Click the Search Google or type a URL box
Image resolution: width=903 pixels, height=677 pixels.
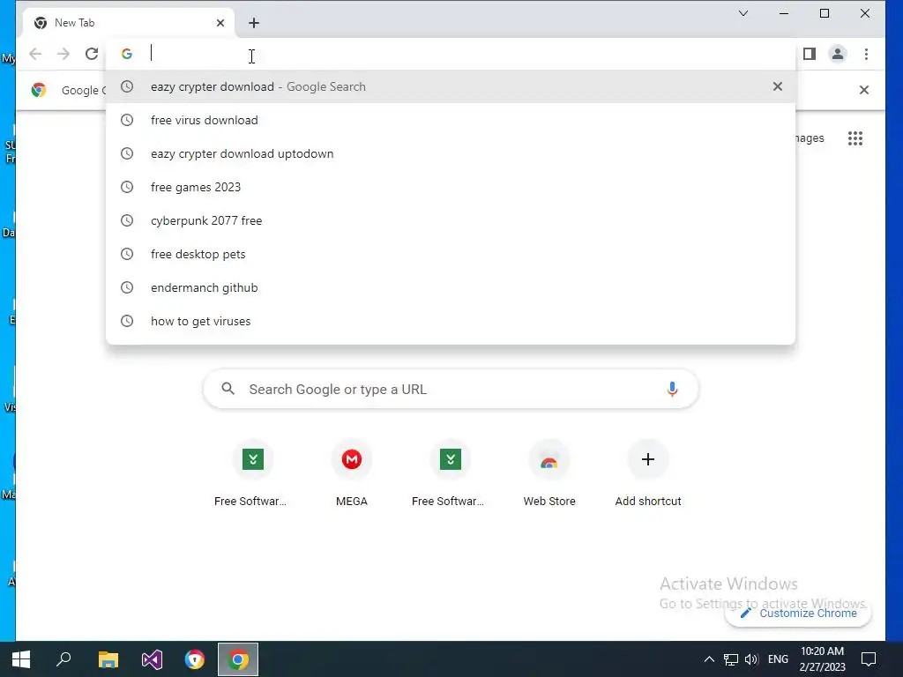451,389
